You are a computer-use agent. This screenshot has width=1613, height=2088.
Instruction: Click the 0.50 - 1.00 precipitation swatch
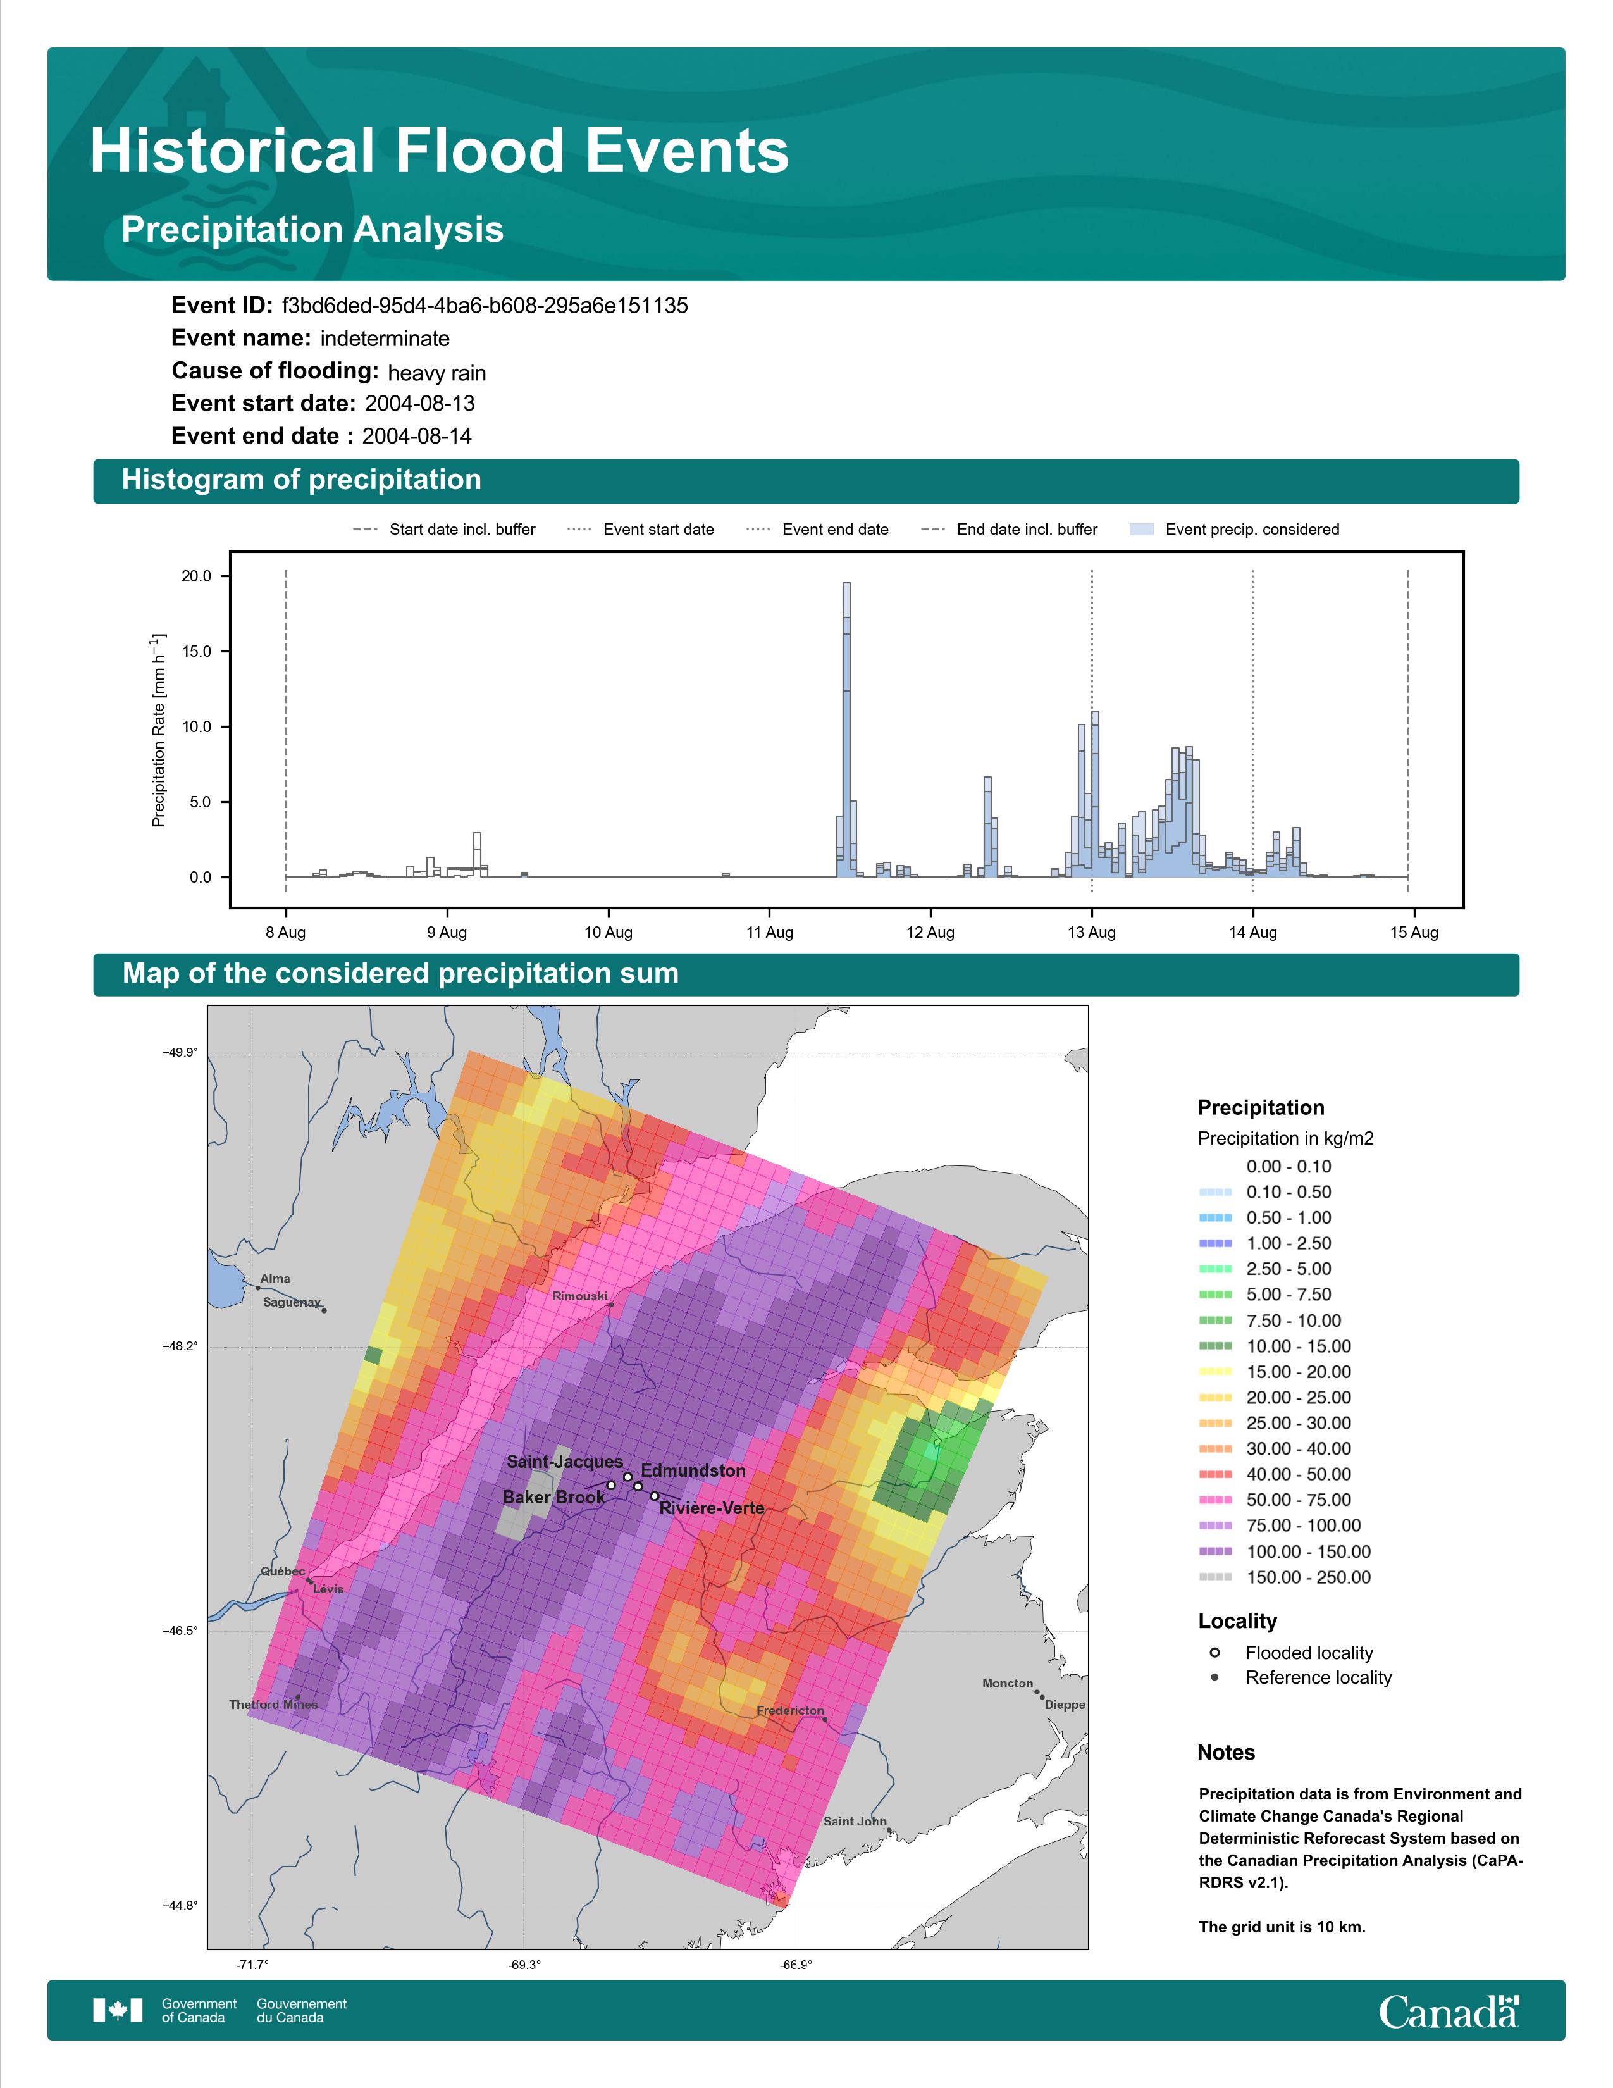click(x=1216, y=1217)
